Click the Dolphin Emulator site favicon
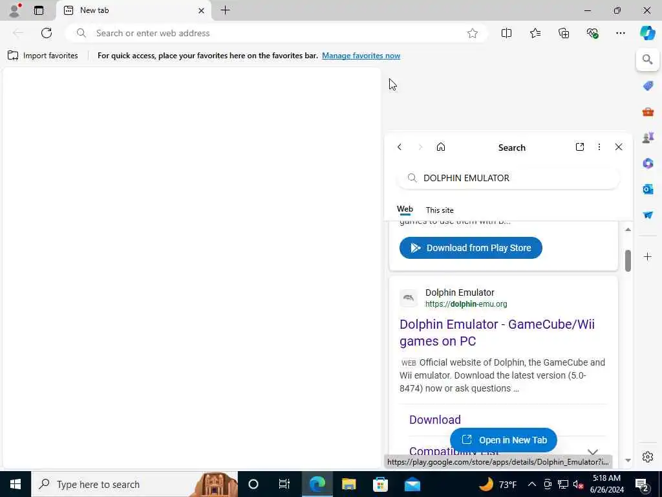 pos(409,298)
